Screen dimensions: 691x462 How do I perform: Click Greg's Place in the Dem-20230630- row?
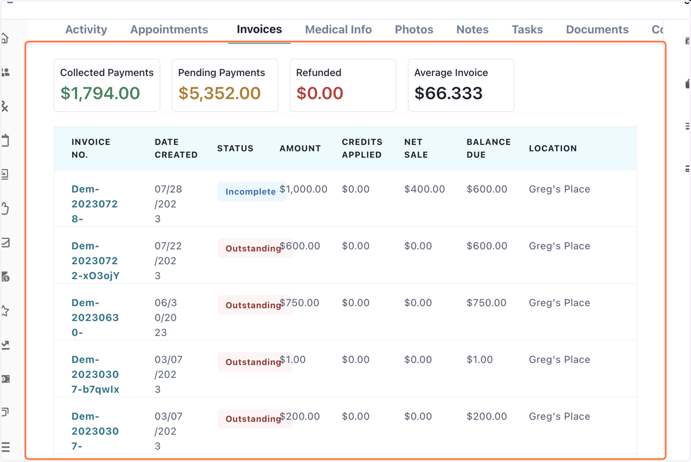pyautogui.click(x=559, y=303)
